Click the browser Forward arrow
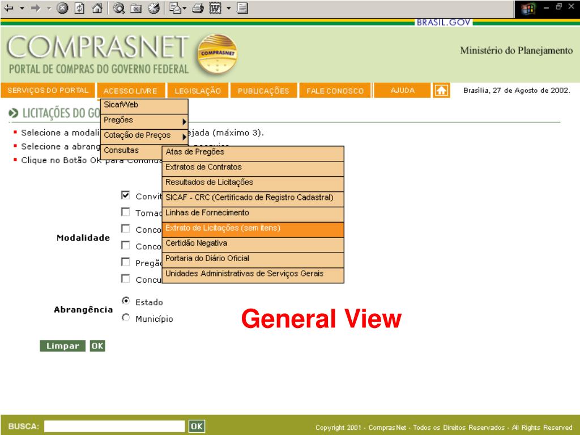580x435 pixels. (x=36, y=8)
